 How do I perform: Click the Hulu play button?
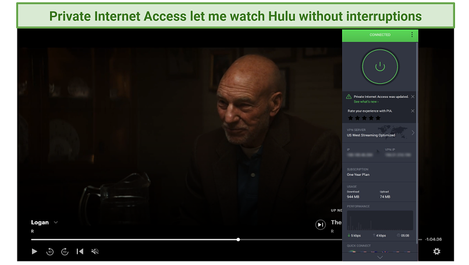click(x=34, y=252)
